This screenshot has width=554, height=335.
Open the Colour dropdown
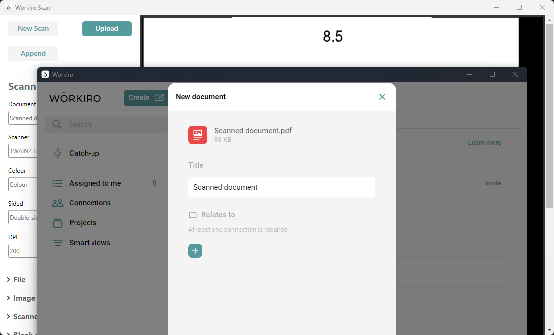23,184
